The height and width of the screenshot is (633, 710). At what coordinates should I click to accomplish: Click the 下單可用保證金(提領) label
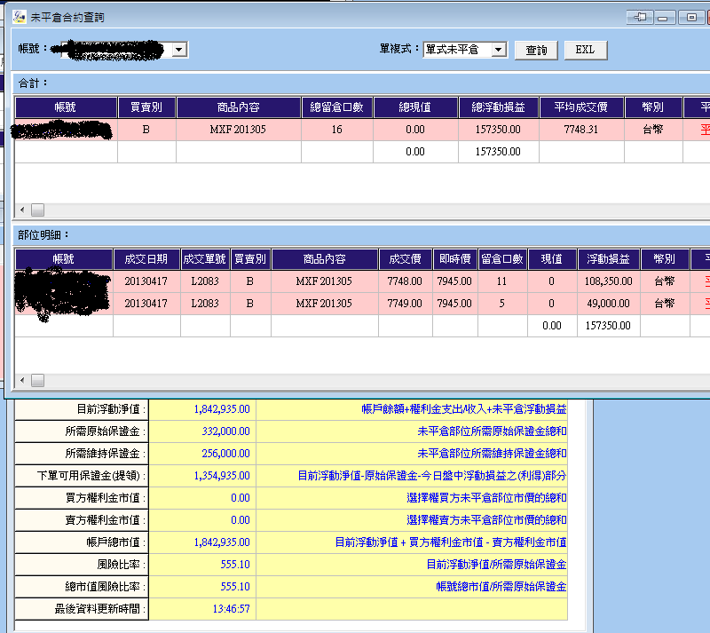91,476
